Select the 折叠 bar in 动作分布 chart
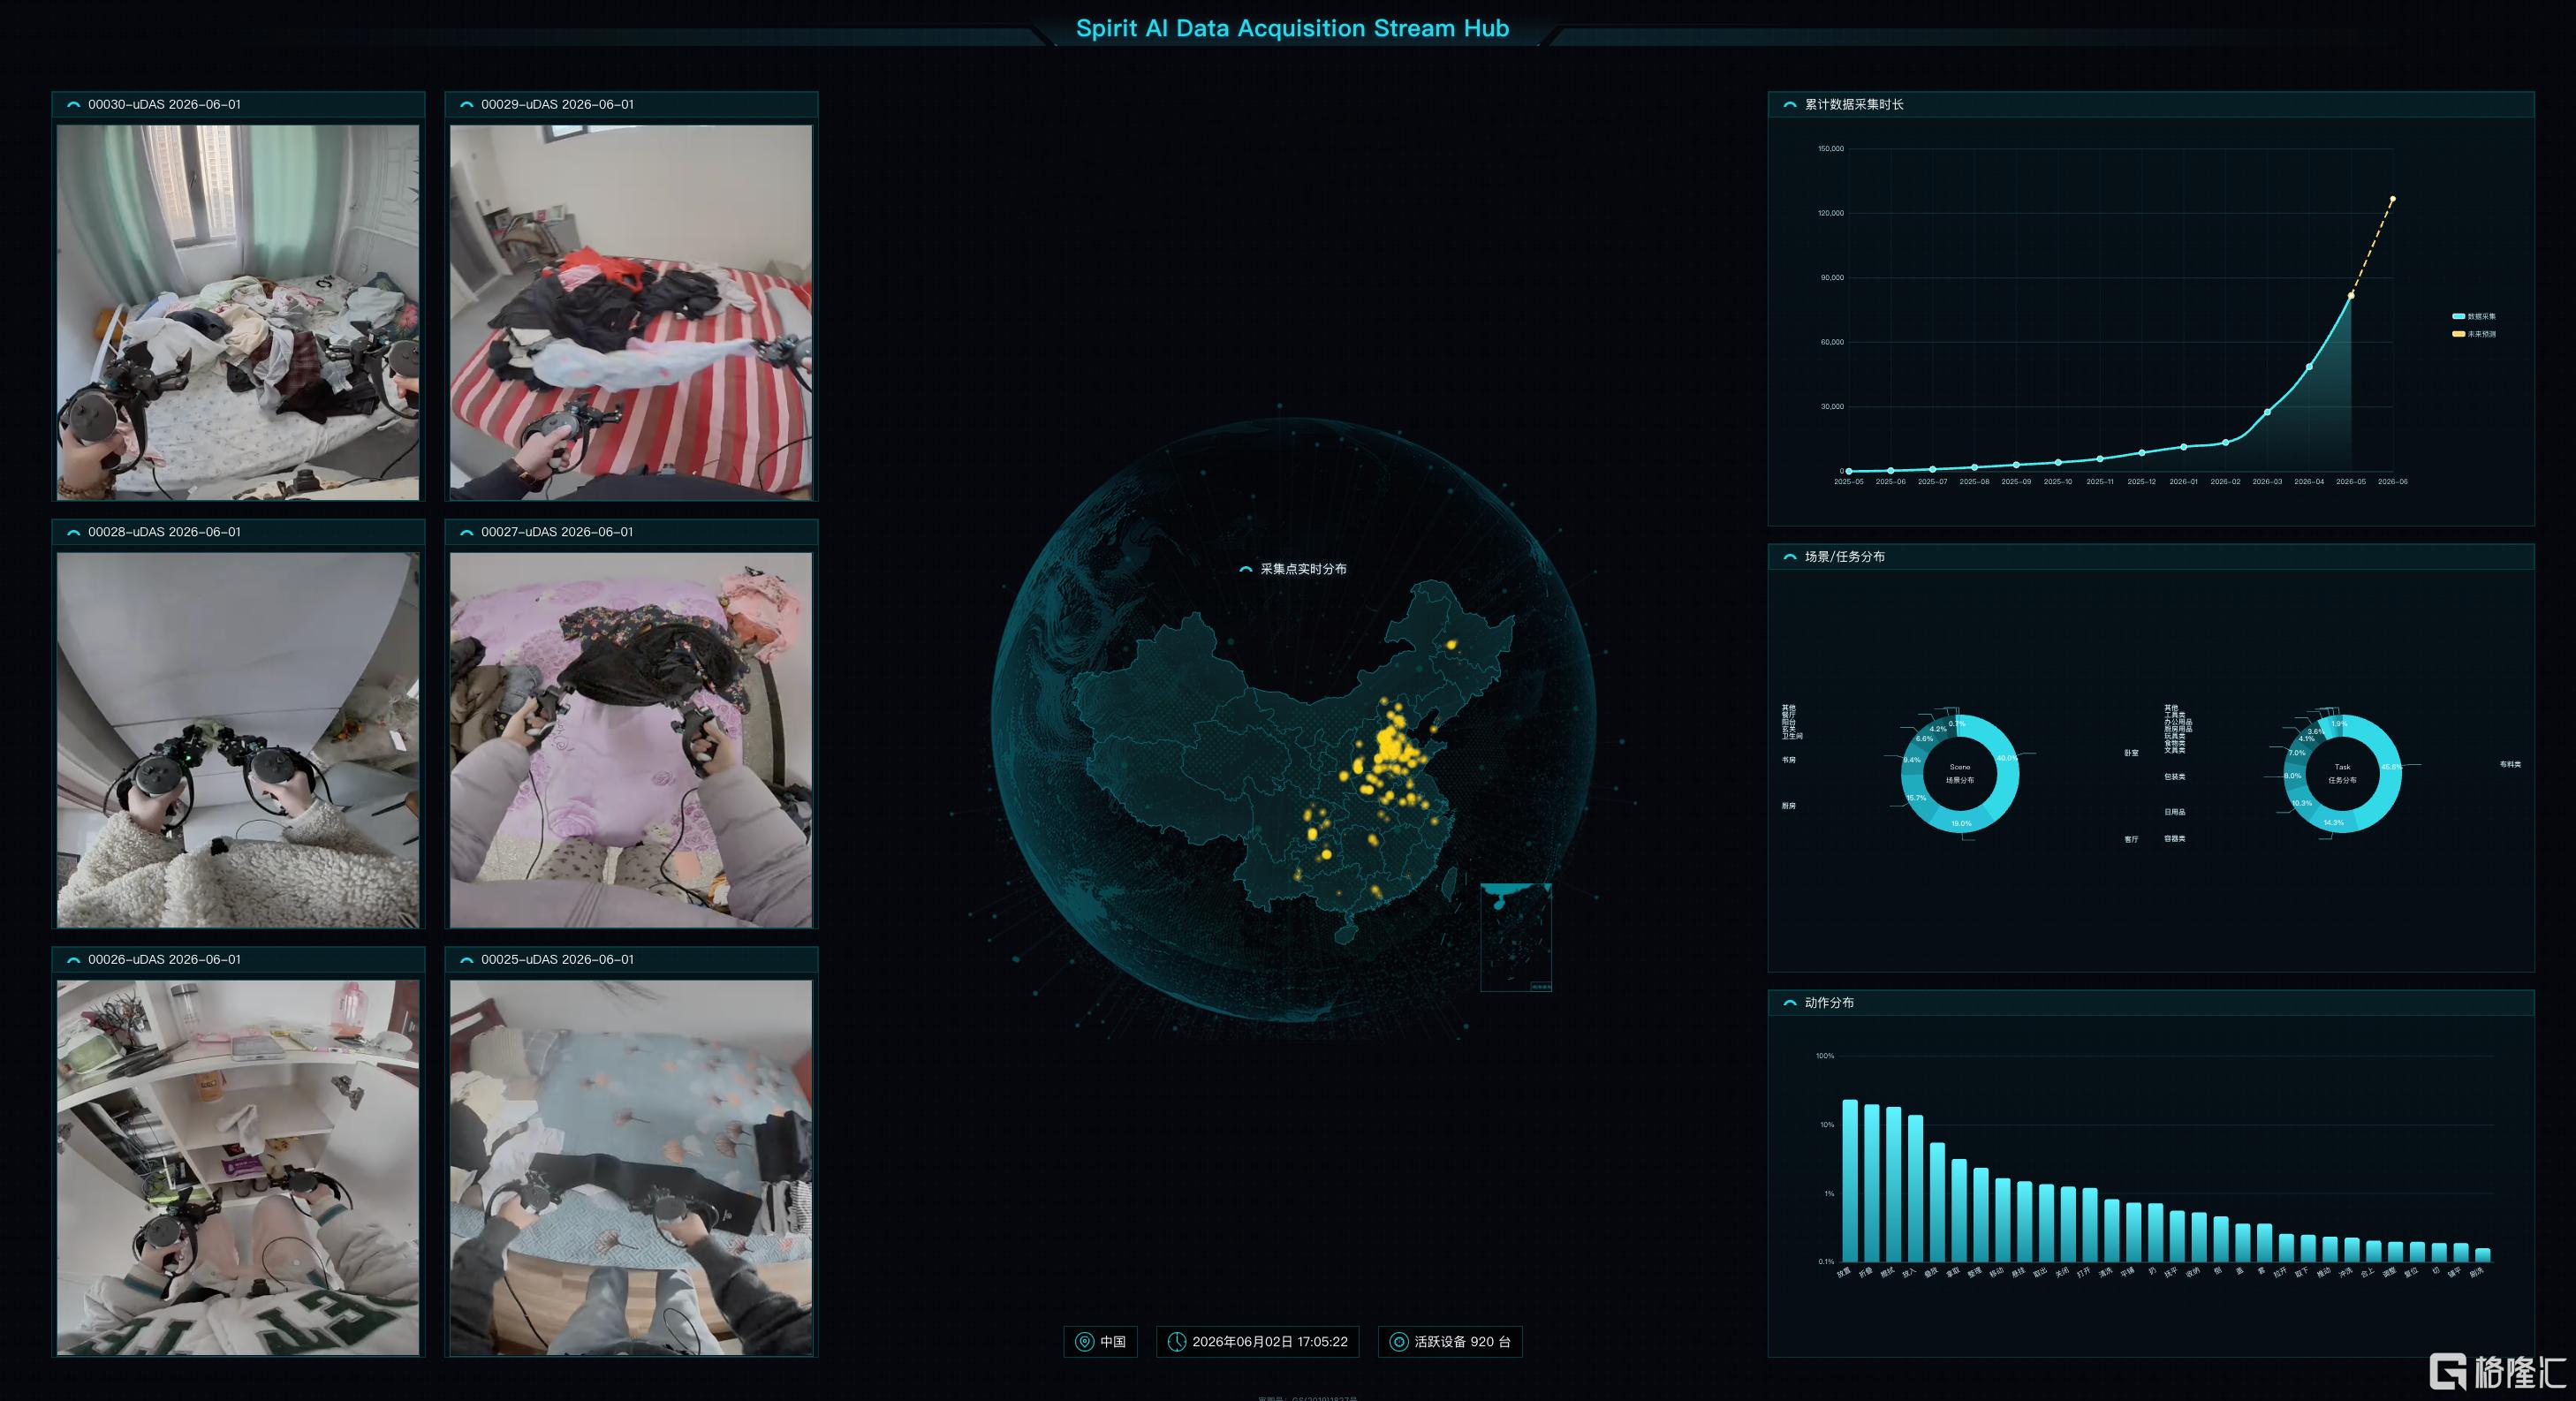The width and height of the screenshot is (2576, 1401). (1872, 1183)
